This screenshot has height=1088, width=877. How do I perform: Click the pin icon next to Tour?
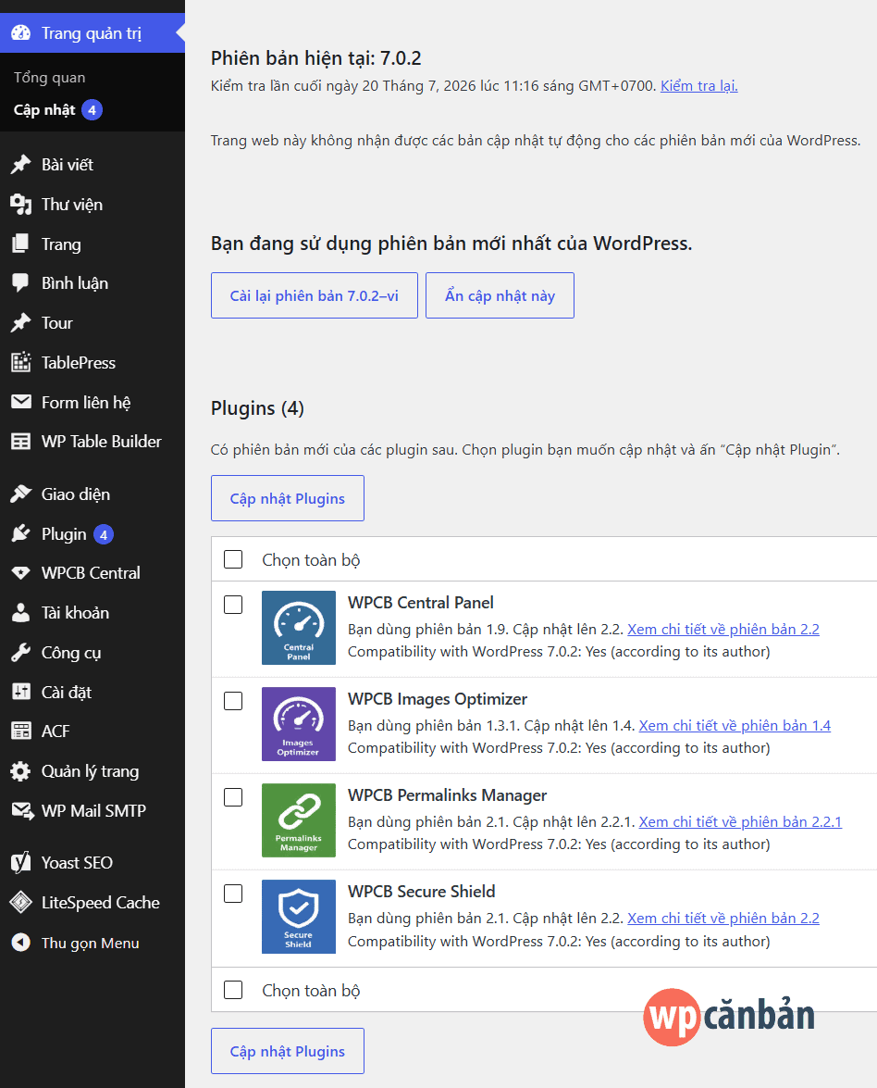20,322
